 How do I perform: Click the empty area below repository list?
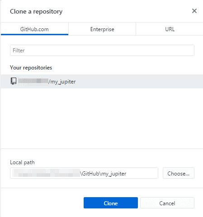tap(102, 118)
